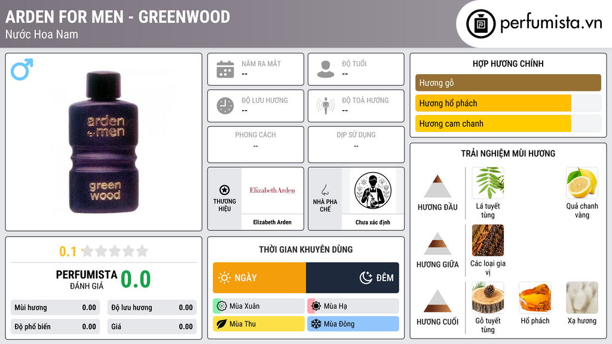Click the moon icon next to Đêm

[366, 278]
